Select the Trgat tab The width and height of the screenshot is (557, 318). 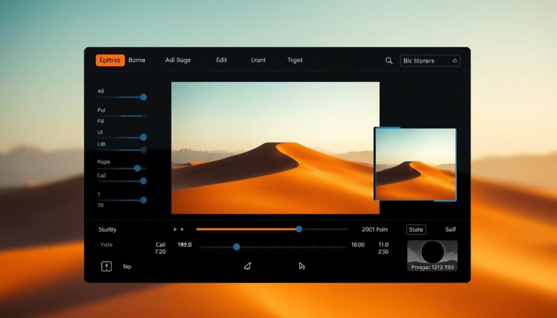point(295,60)
